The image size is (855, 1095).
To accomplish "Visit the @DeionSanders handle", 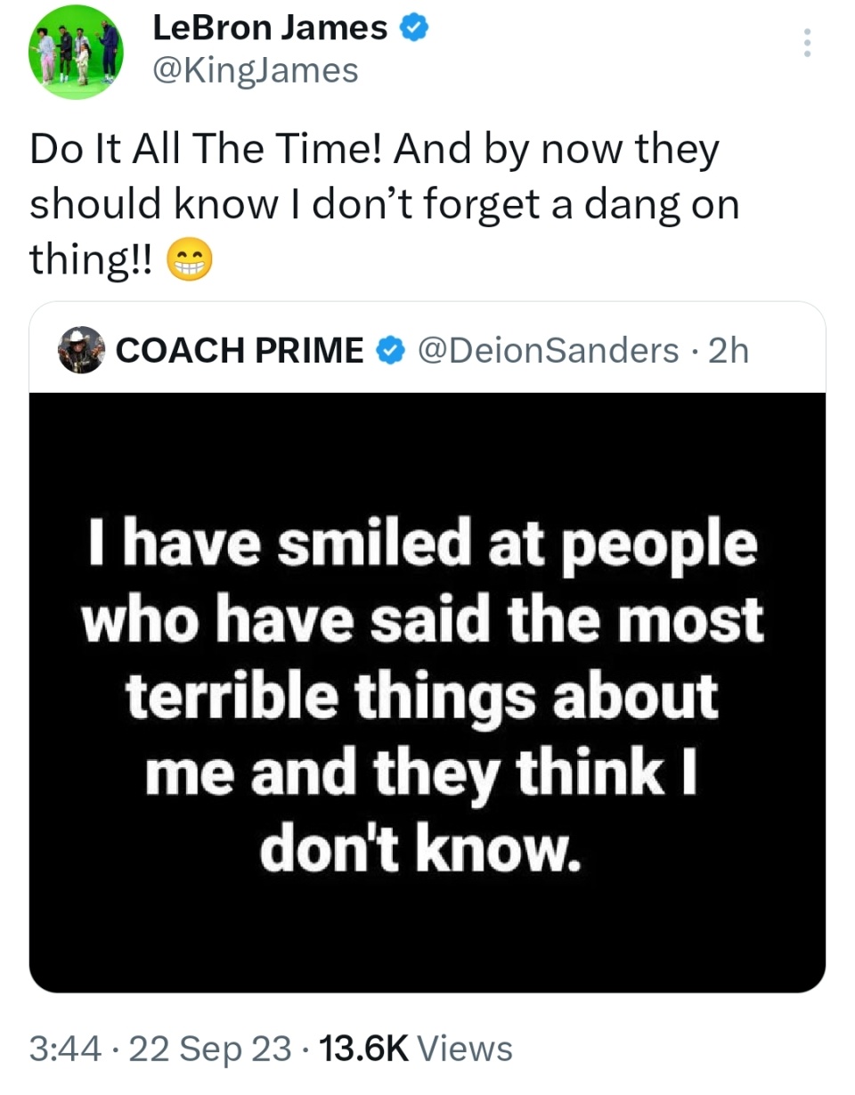I will pyautogui.click(x=548, y=351).
